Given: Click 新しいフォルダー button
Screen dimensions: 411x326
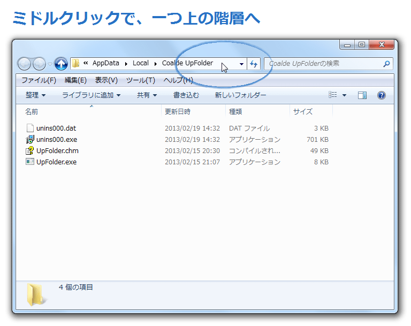Looking at the screenshot, I should coord(240,95).
